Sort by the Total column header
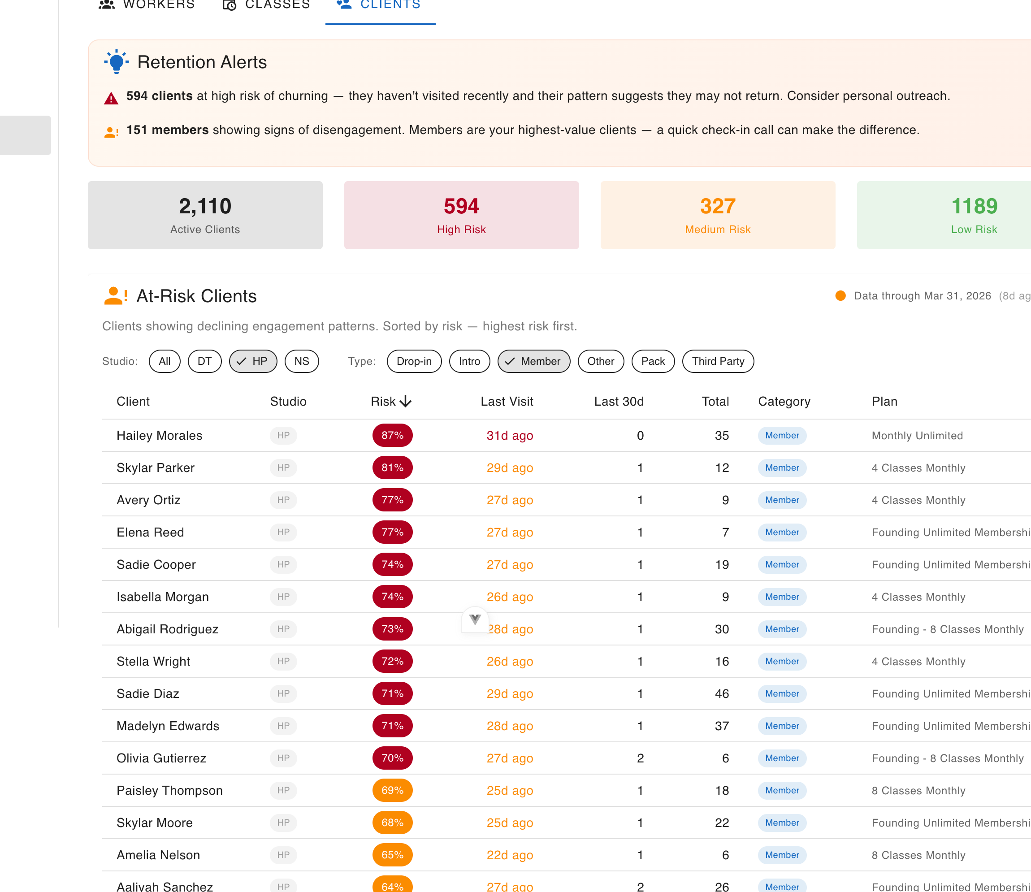The width and height of the screenshot is (1031, 892). 715,401
